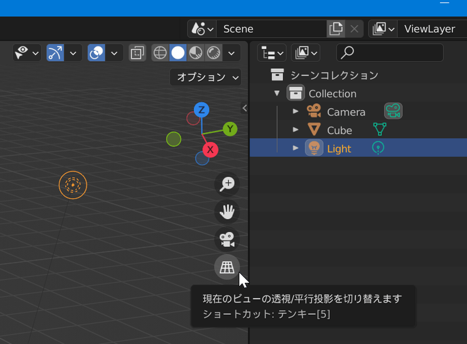
Task: Select the light object in viewport
Action: pyautogui.click(x=73, y=185)
